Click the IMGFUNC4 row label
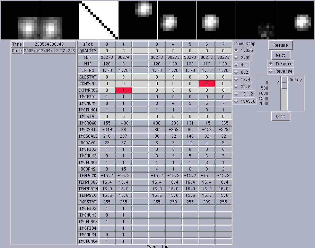The width and height of the screenshot is (315, 248). click(88, 241)
